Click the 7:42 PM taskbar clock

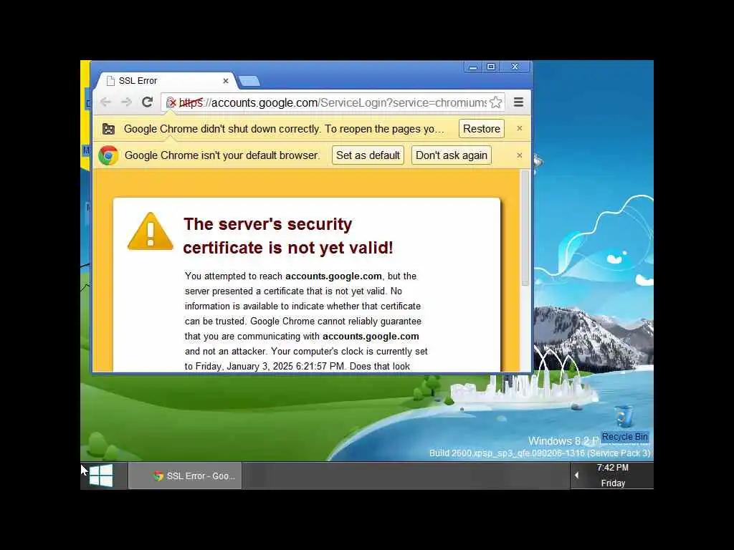613,468
